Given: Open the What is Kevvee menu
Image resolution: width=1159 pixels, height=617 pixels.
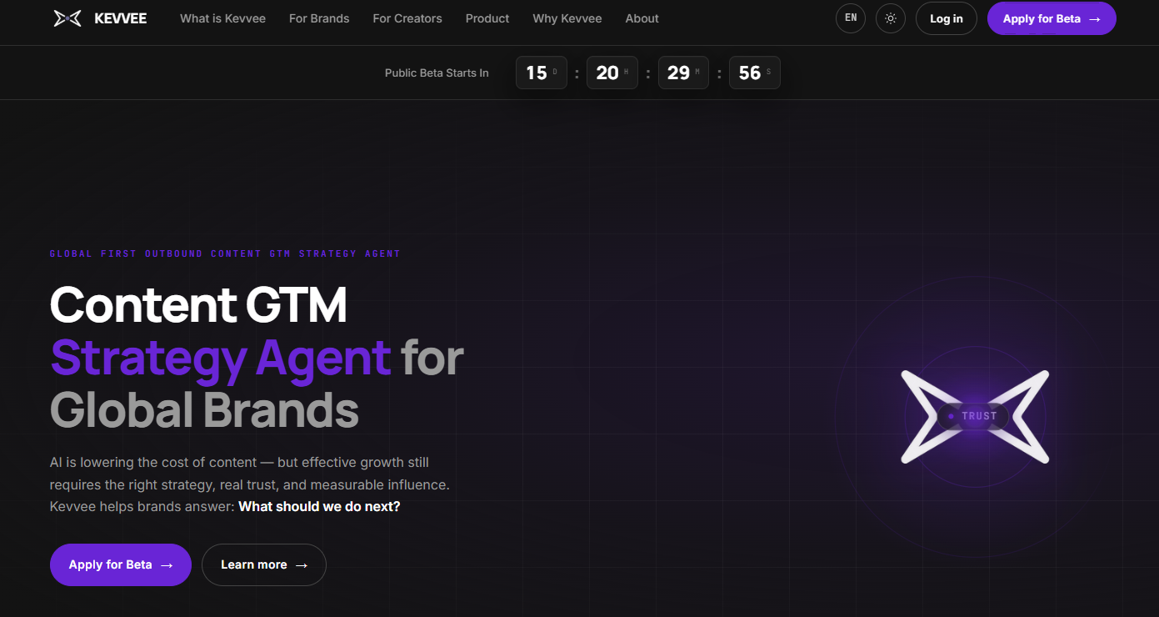Looking at the screenshot, I should click(x=222, y=18).
